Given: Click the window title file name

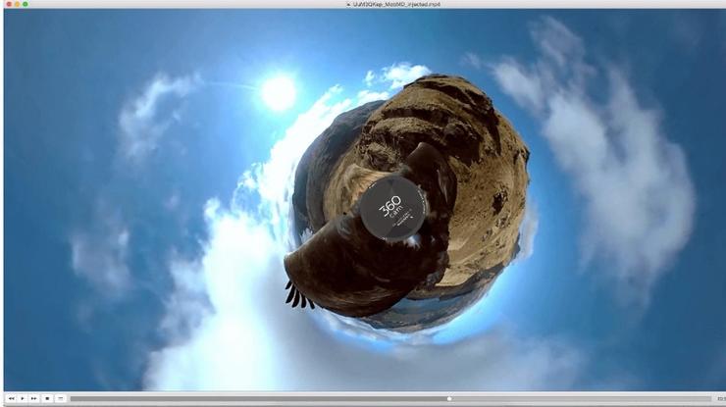Looking at the screenshot, I should 396,4.
